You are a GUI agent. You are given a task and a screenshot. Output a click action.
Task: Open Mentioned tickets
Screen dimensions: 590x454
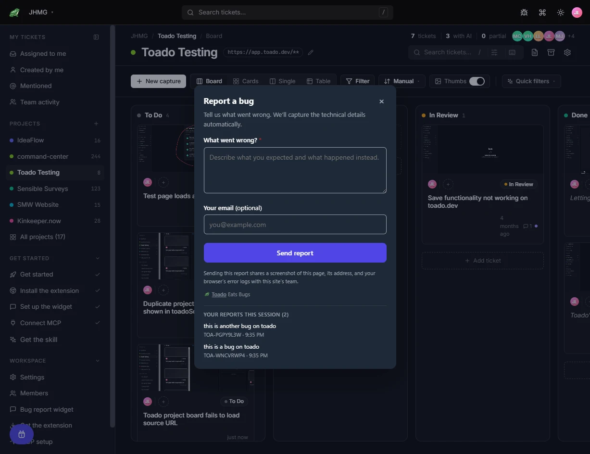click(x=55, y=86)
